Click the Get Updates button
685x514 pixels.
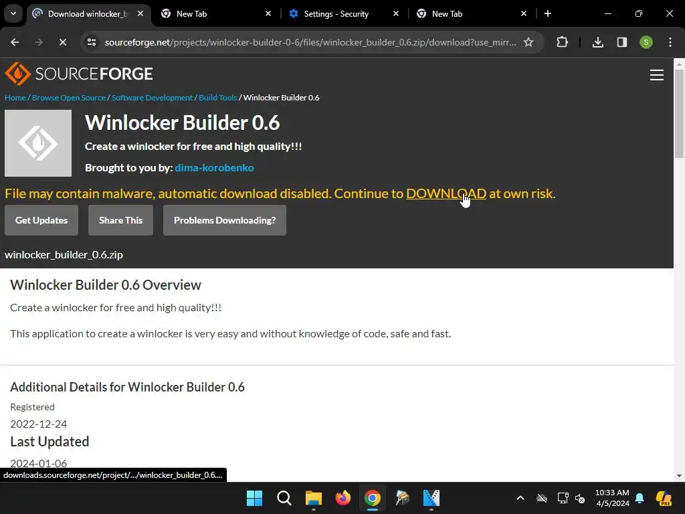[41, 220]
